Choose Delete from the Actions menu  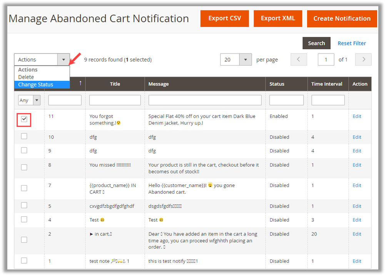point(26,77)
